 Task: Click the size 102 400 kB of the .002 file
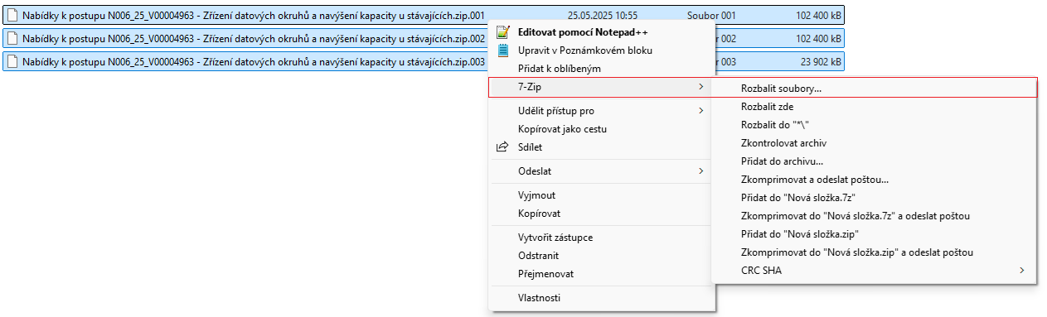818,39
